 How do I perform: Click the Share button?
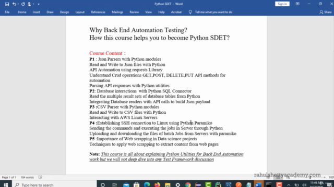[x=326, y=12]
